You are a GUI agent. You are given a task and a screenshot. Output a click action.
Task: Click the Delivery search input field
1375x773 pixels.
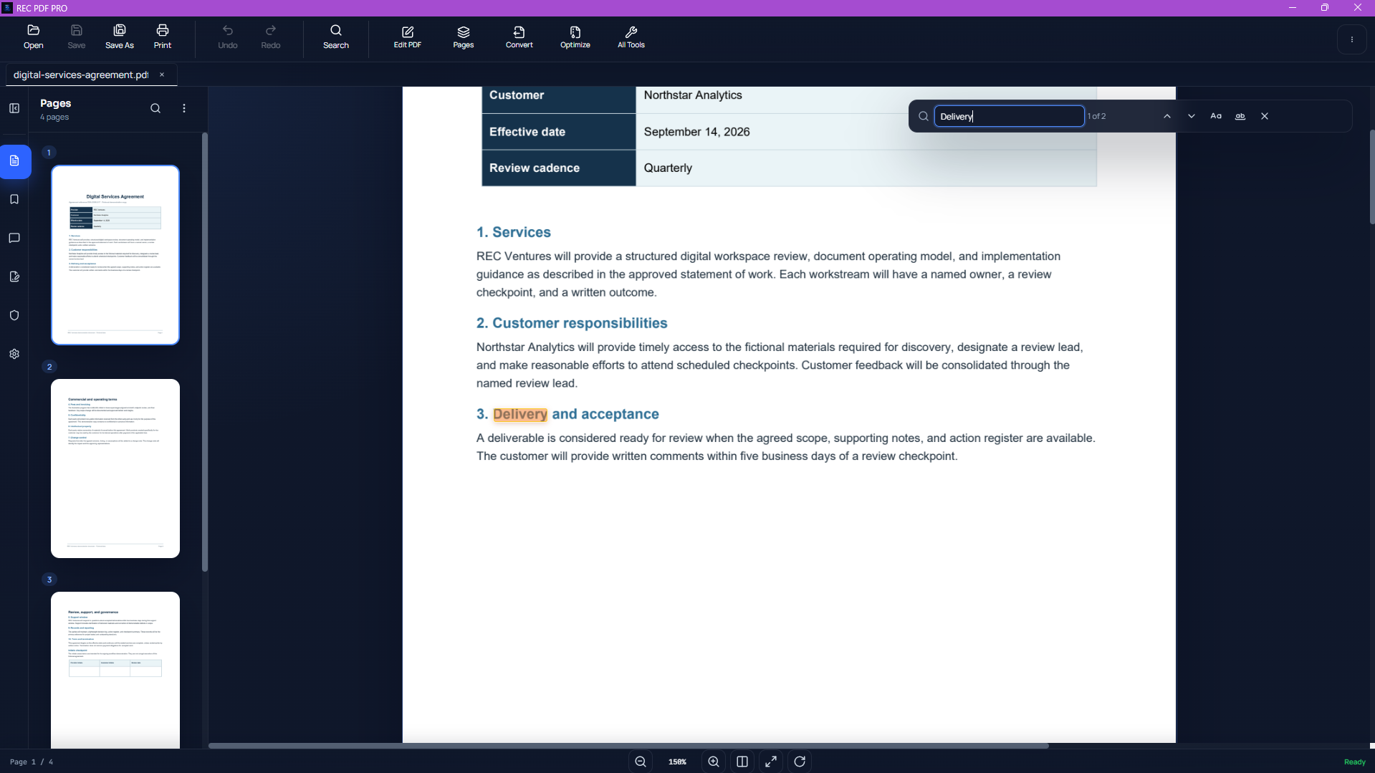[x=1009, y=116]
